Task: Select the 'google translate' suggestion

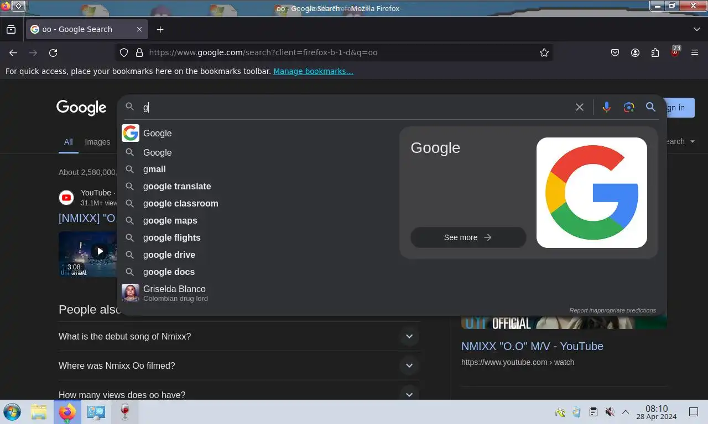Action: [257, 186]
